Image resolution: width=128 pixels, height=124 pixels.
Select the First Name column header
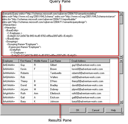click(26, 61)
